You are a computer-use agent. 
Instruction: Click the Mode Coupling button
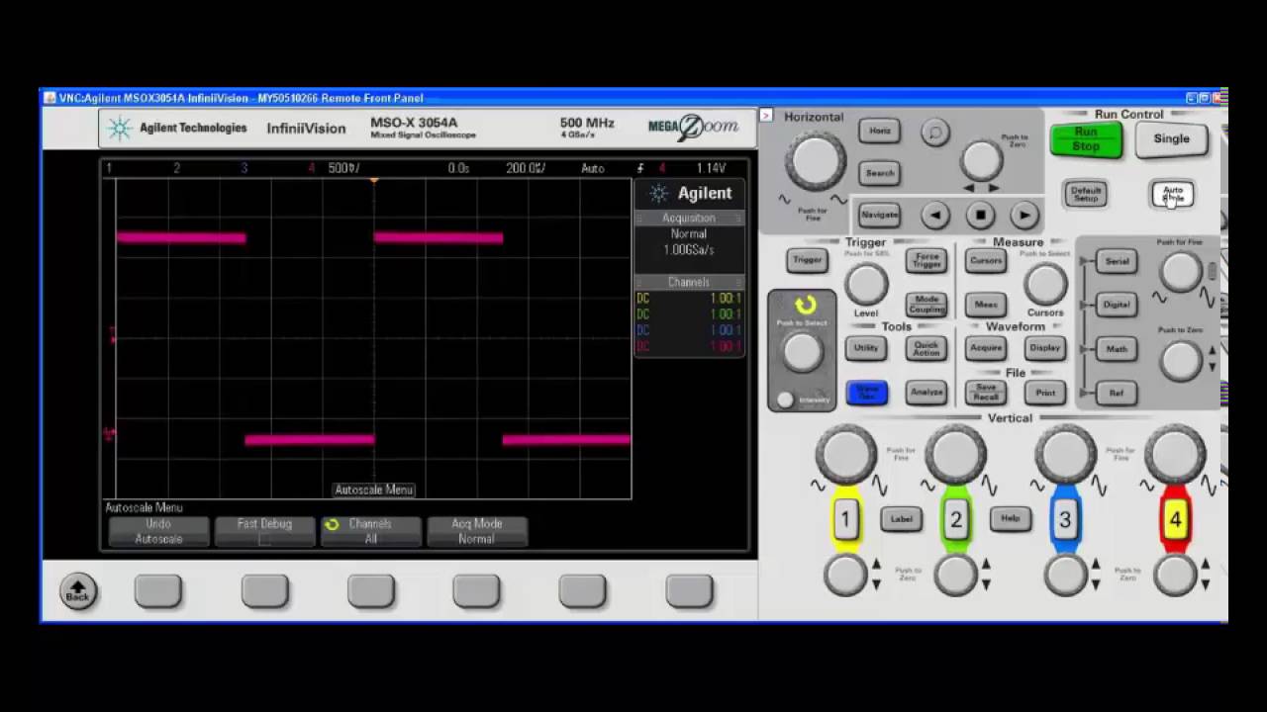[x=926, y=304]
